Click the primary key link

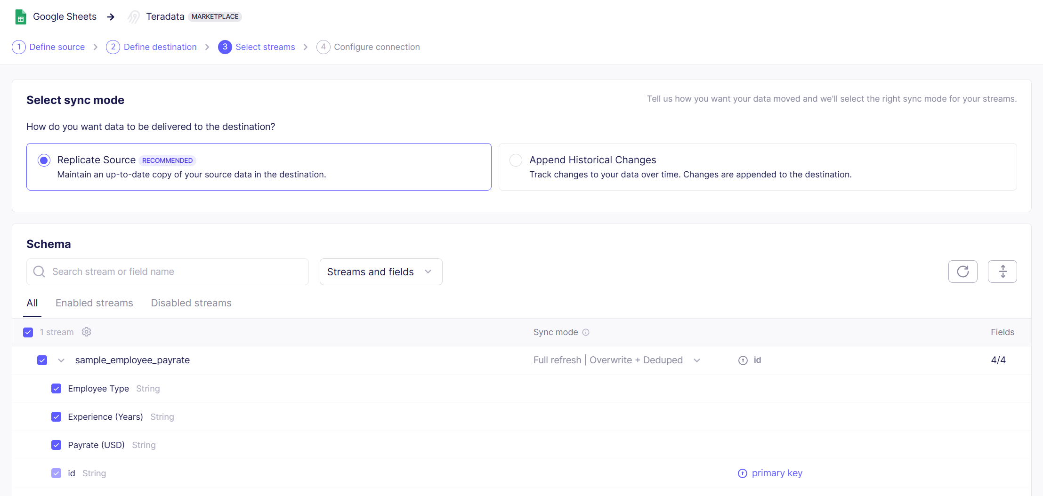[777, 473]
